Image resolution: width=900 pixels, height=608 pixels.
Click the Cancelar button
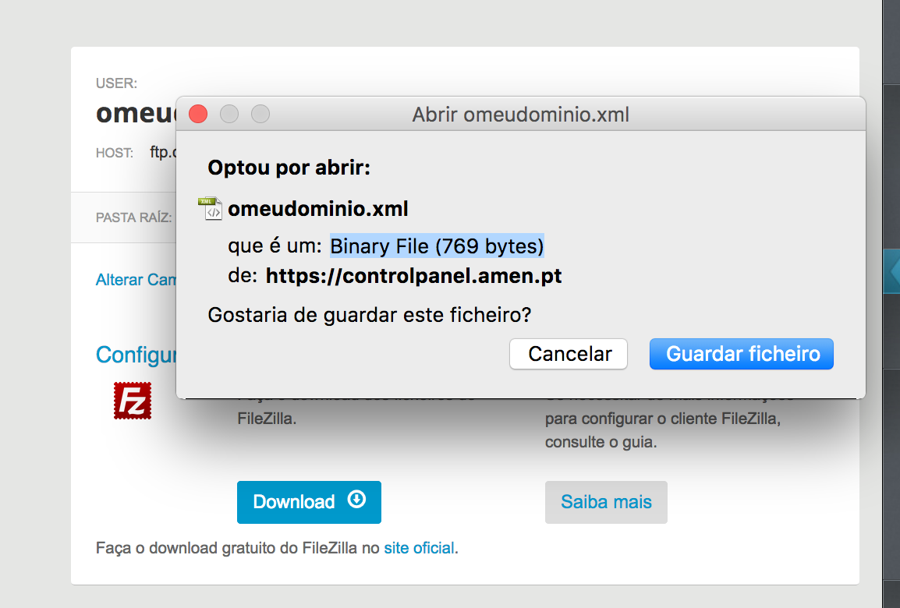[569, 354]
